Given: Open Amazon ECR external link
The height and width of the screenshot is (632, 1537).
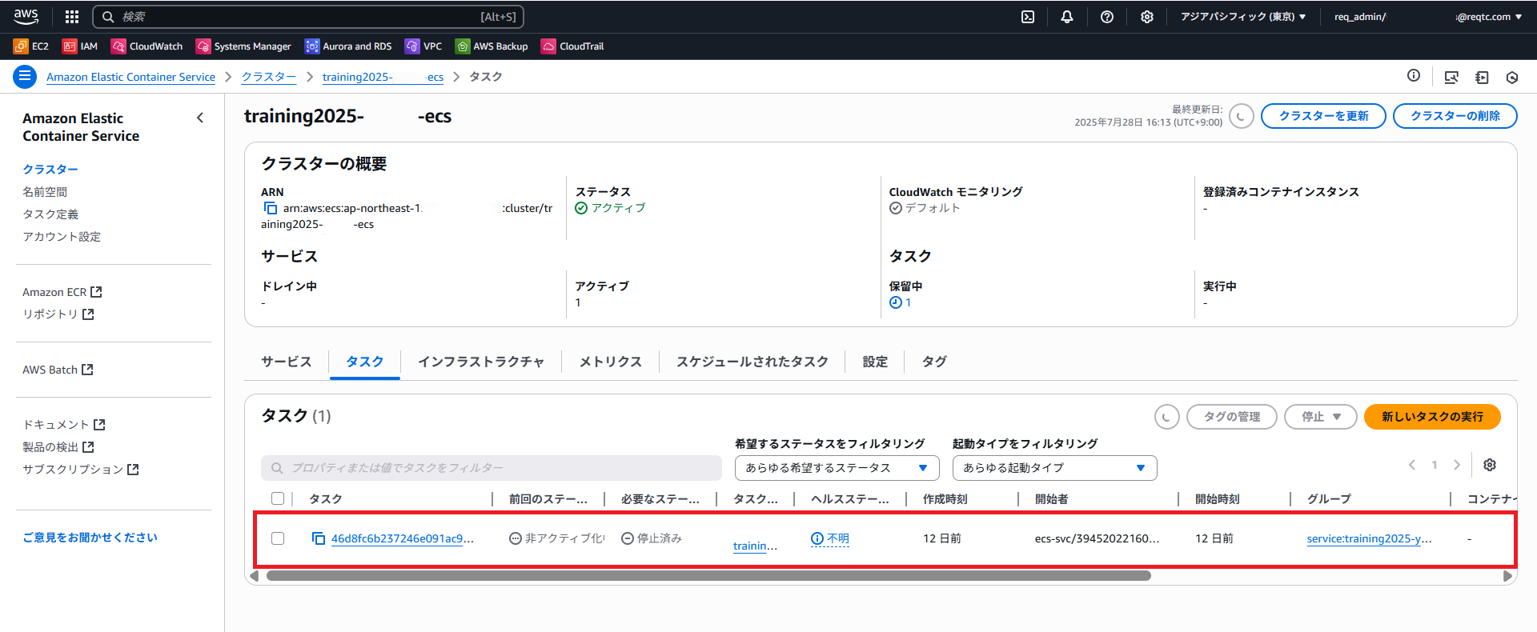Looking at the screenshot, I should click(x=62, y=292).
